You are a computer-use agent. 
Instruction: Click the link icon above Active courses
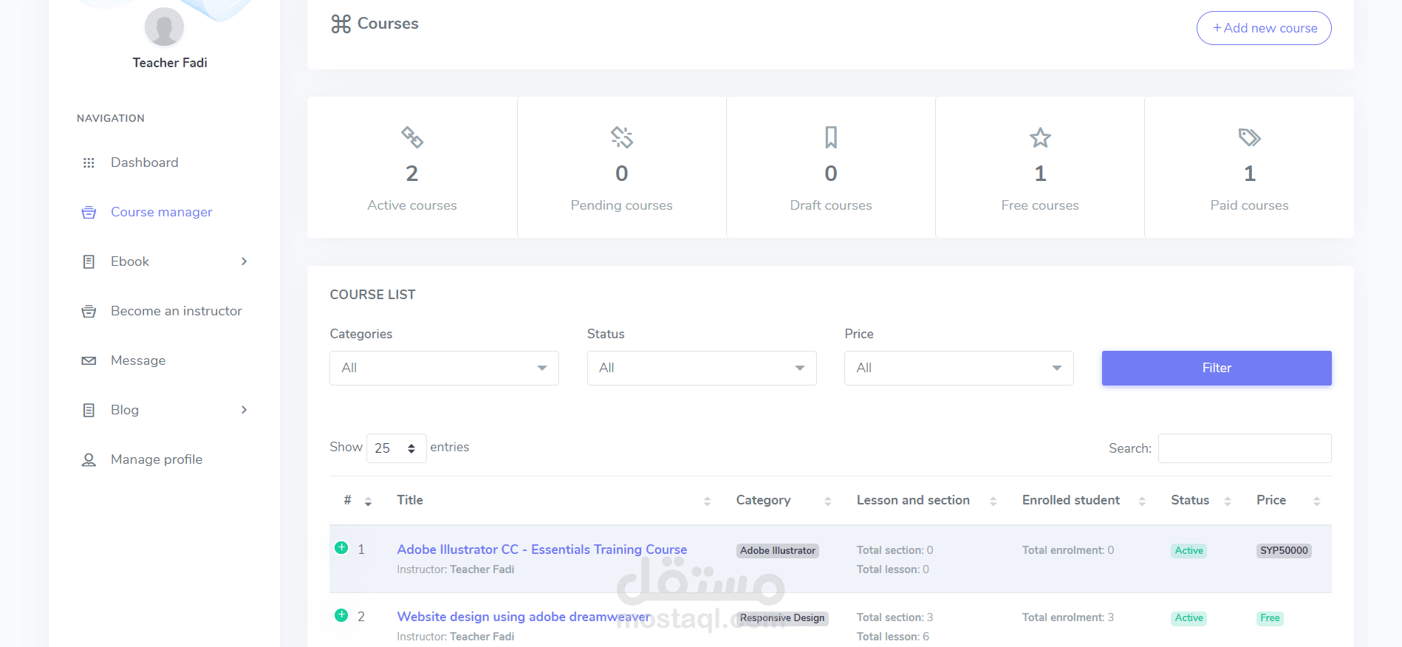click(x=412, y=137)
